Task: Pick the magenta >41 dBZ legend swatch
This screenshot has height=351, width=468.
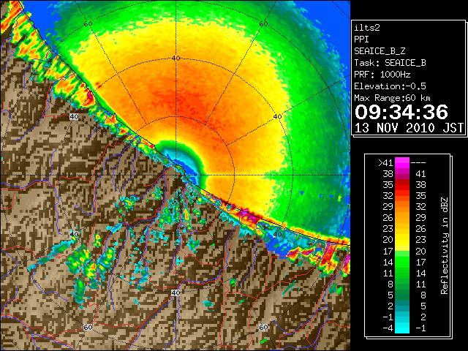Action: coord(402,162)
